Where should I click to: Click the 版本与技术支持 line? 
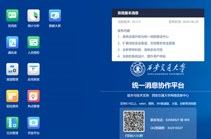(x=158, y=96)
